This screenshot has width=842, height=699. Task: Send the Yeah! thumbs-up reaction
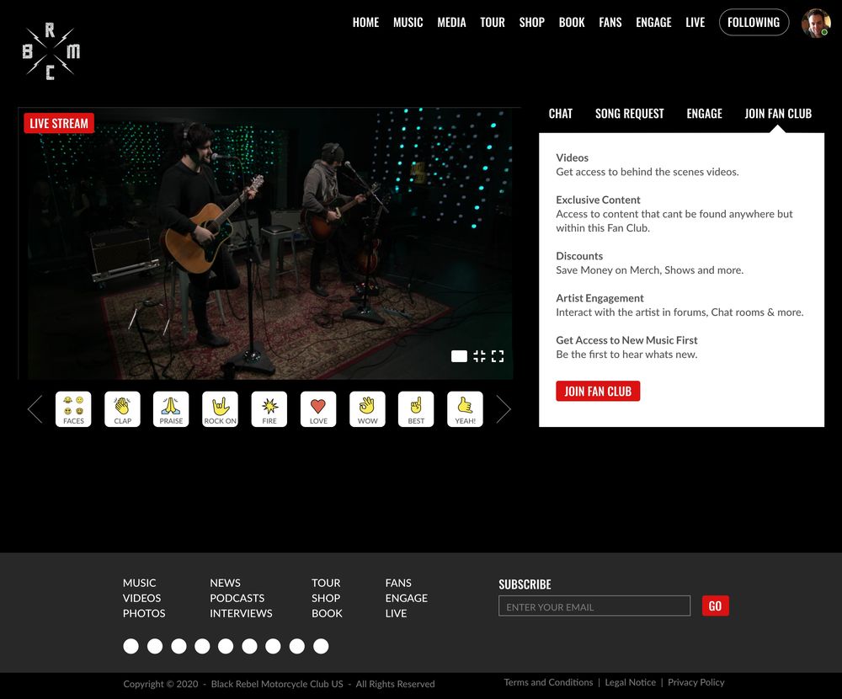pos(465,408)
